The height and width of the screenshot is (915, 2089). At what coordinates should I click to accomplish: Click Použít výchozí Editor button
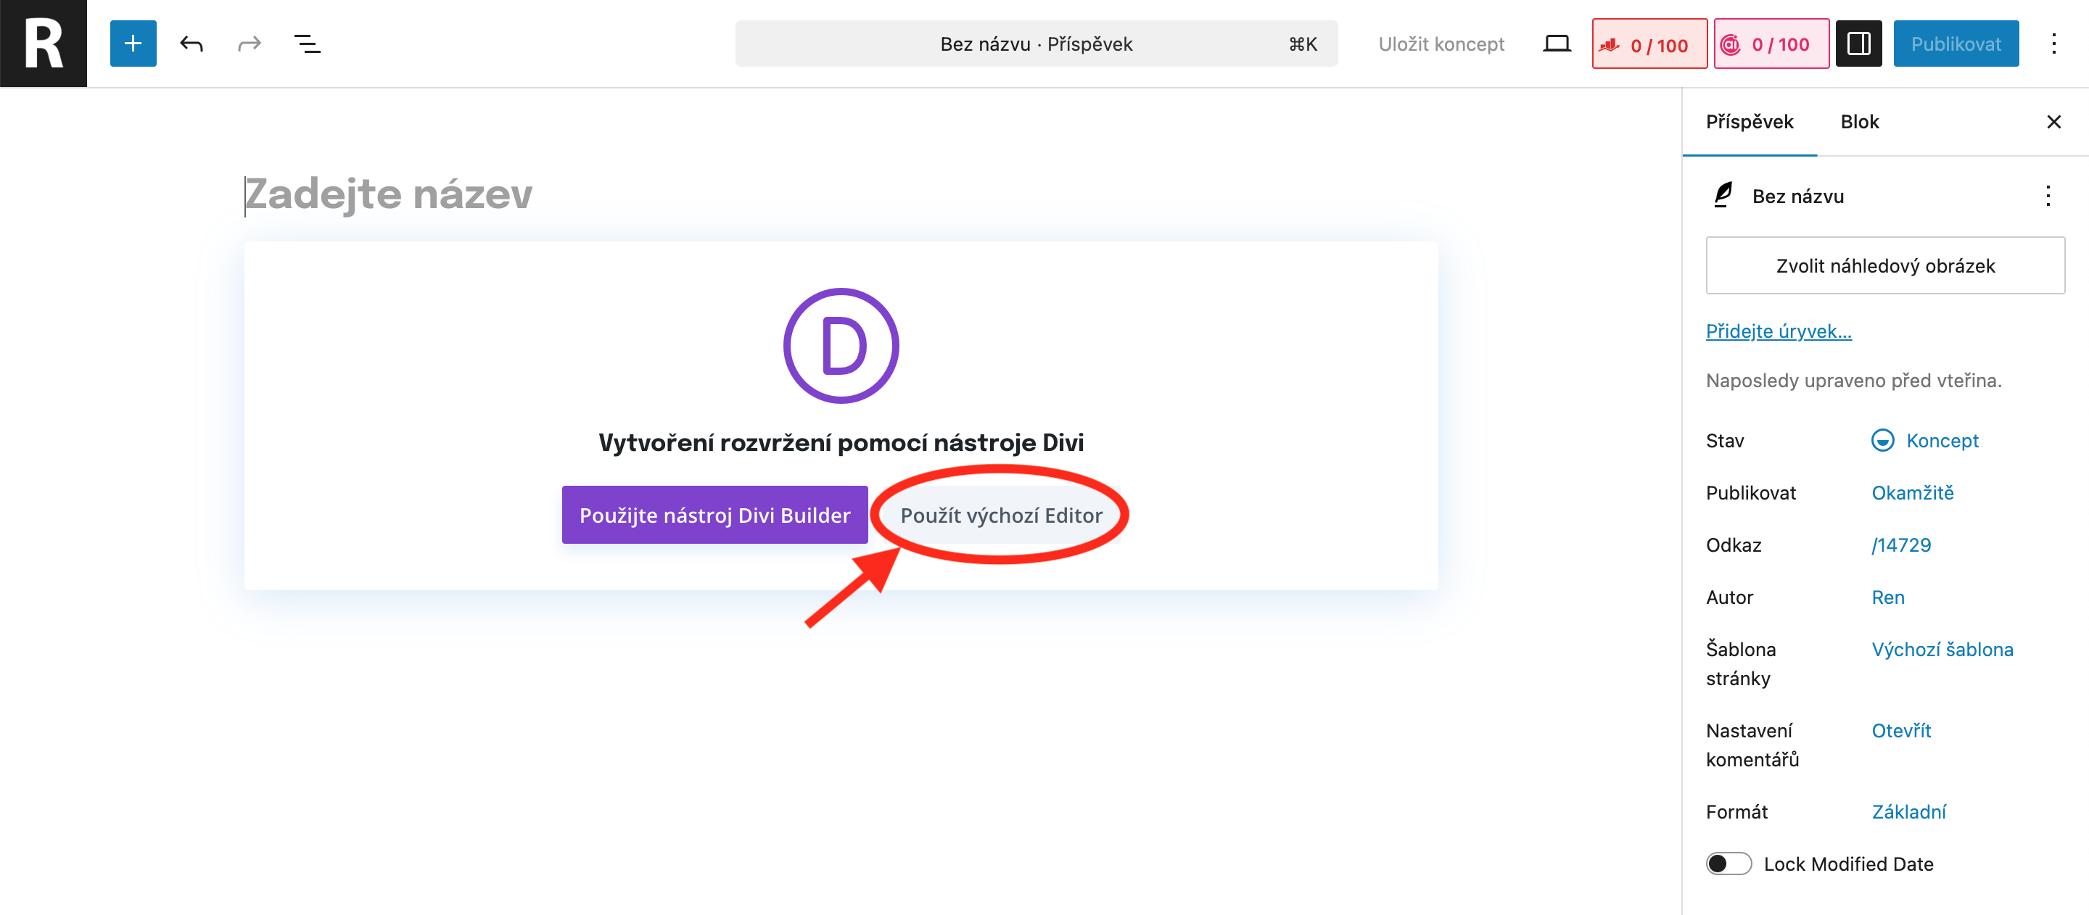point(1001,516)
